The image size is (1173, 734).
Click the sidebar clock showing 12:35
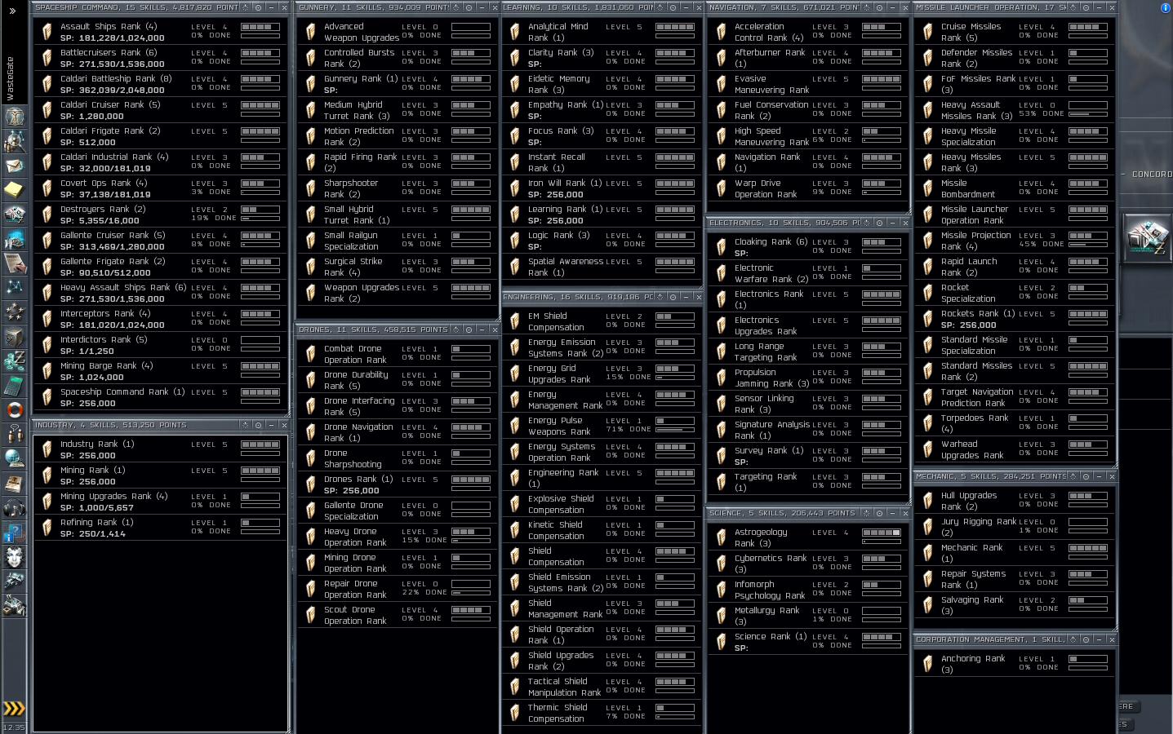pyautogui.click(x=14, y=727)
